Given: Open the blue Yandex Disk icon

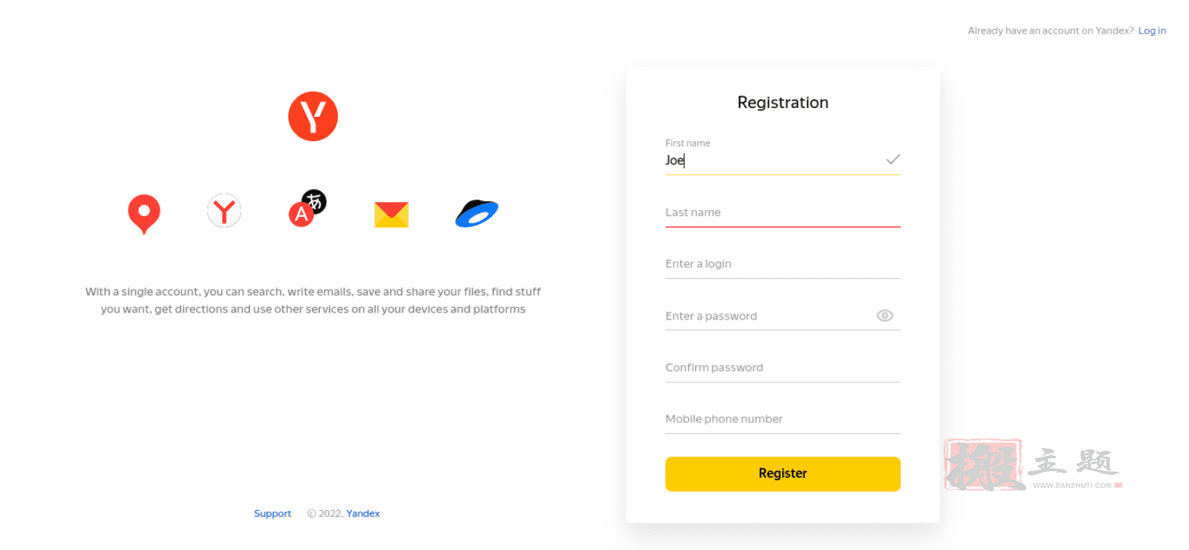Looking at the screenshot, I should pos(477,213).
